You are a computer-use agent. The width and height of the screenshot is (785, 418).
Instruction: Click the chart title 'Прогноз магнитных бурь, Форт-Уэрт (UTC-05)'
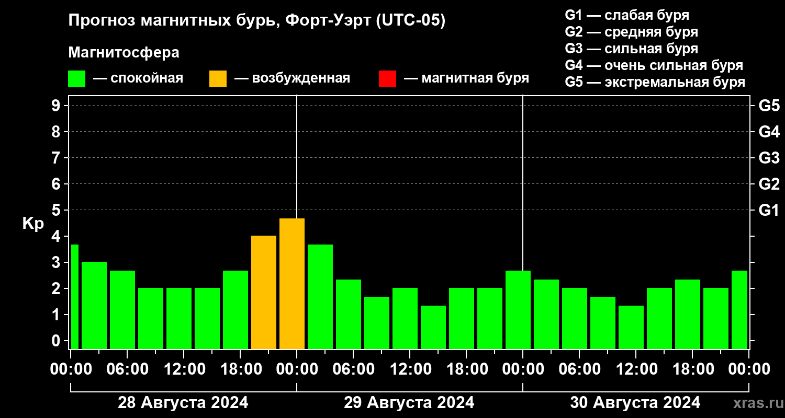(257, 21)
